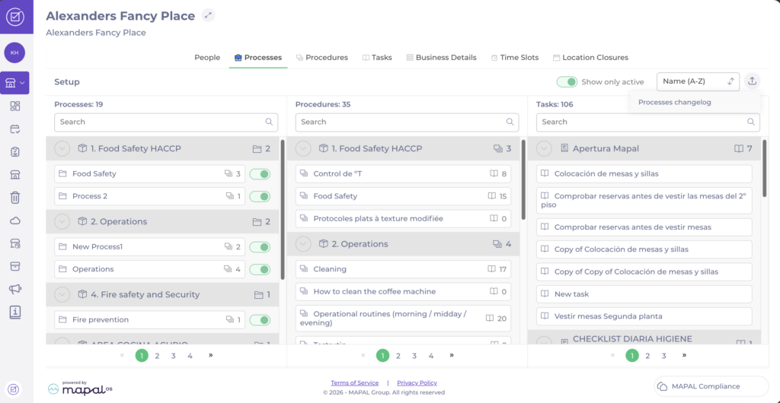780x403 pixels.
Task: Click the Procedures column search field
Action: pyautogui.click(x=407, y=122)
